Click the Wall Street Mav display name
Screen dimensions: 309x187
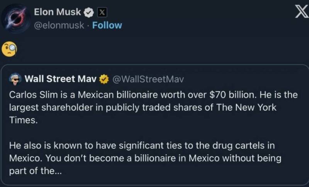[x=59, y=79]
